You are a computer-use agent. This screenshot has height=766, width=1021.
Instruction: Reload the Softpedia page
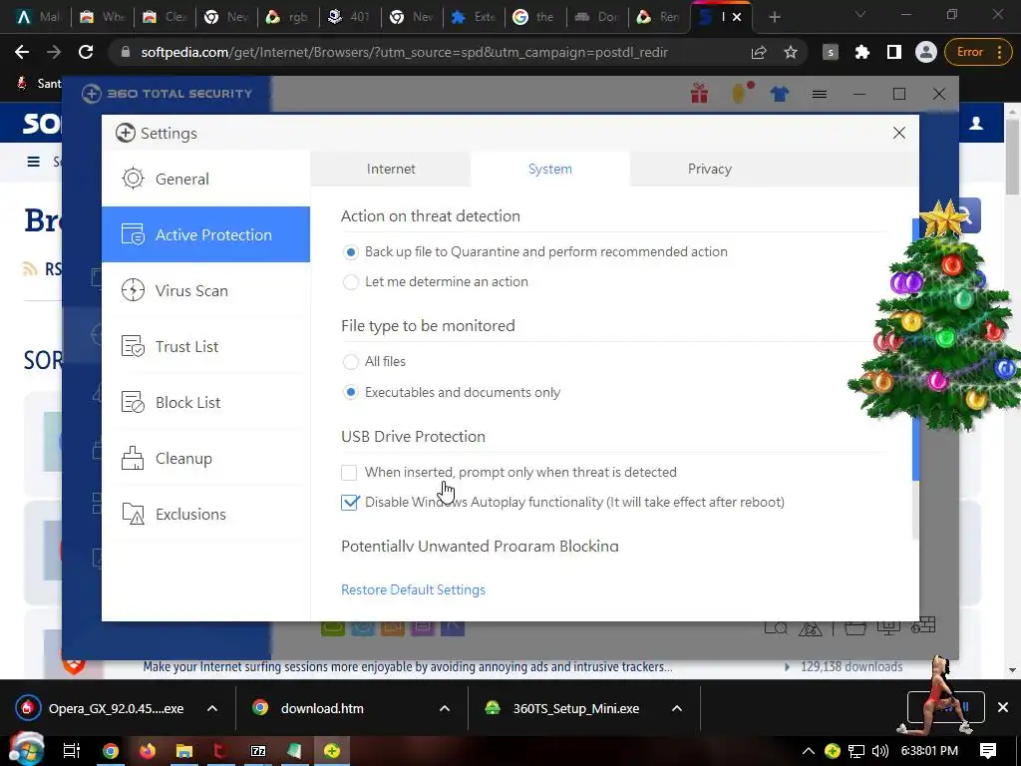click(86, 52)
